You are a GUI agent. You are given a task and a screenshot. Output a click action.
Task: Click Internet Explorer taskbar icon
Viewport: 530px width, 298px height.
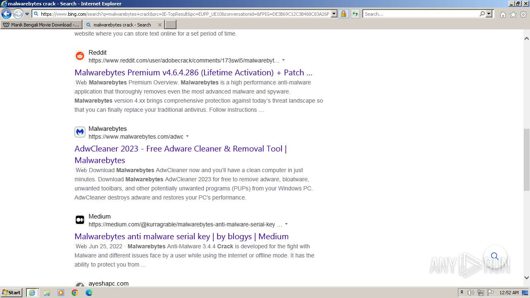click(x=32, y=293)
